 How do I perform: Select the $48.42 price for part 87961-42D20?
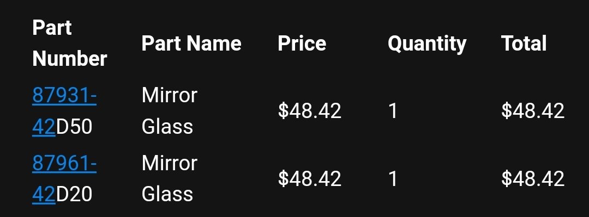(x=310, y=179)
